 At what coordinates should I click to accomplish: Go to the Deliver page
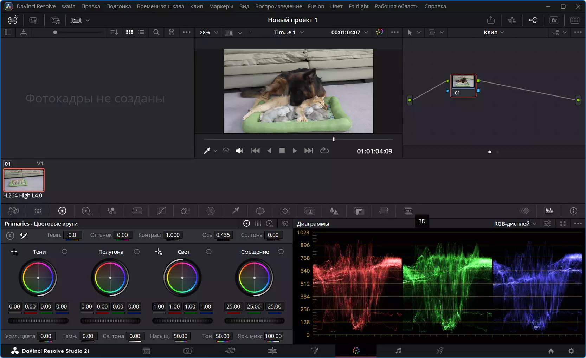tap(440, 351)
